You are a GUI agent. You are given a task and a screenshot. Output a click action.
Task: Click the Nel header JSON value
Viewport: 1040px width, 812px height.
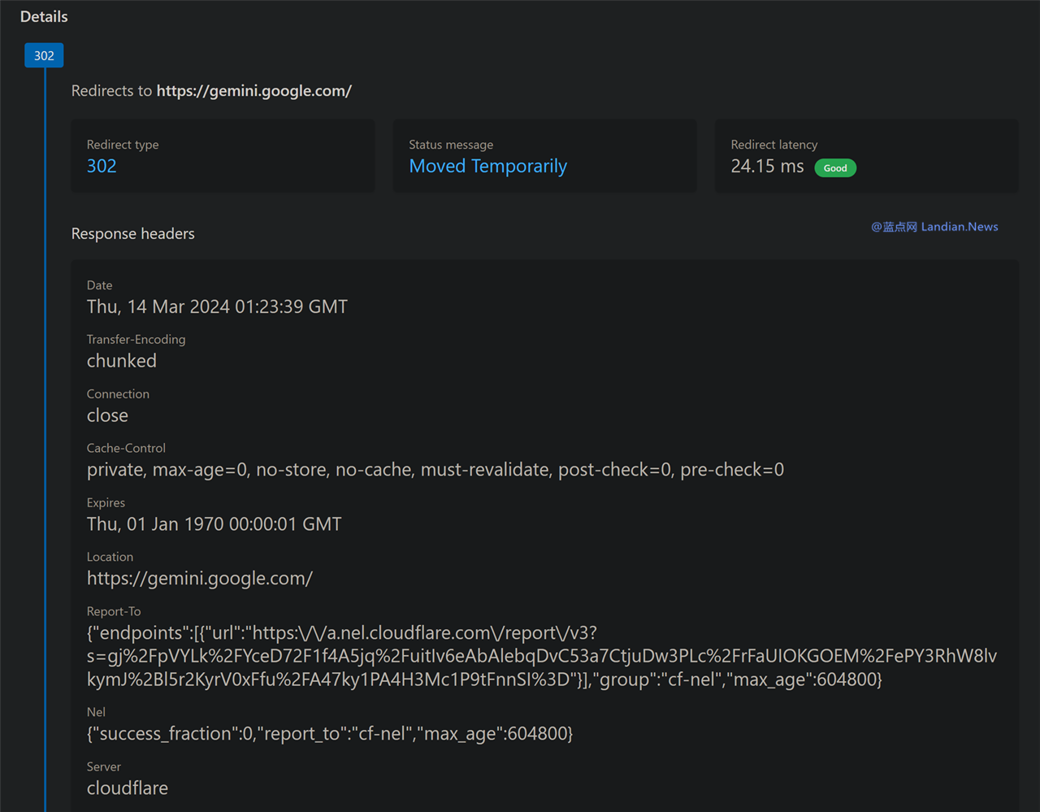(330, 734)
